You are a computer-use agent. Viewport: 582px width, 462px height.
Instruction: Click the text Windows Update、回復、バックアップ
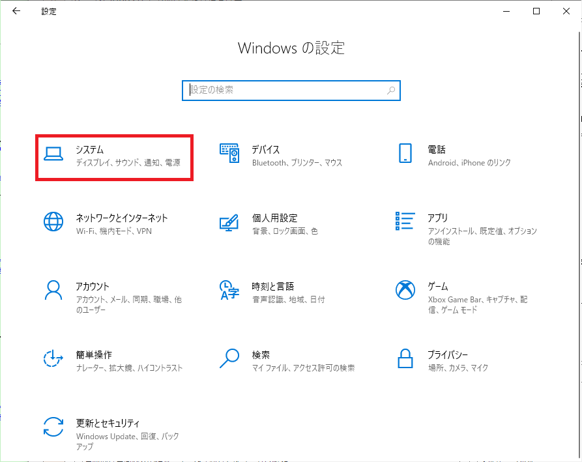pos(127,441)
